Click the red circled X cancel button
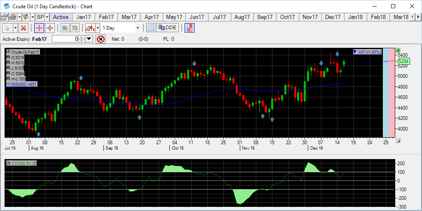 [x=101, y=39]
